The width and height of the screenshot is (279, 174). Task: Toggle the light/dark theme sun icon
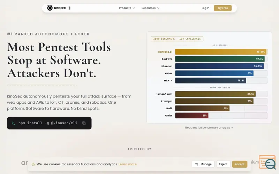click(x=69, y=8)
